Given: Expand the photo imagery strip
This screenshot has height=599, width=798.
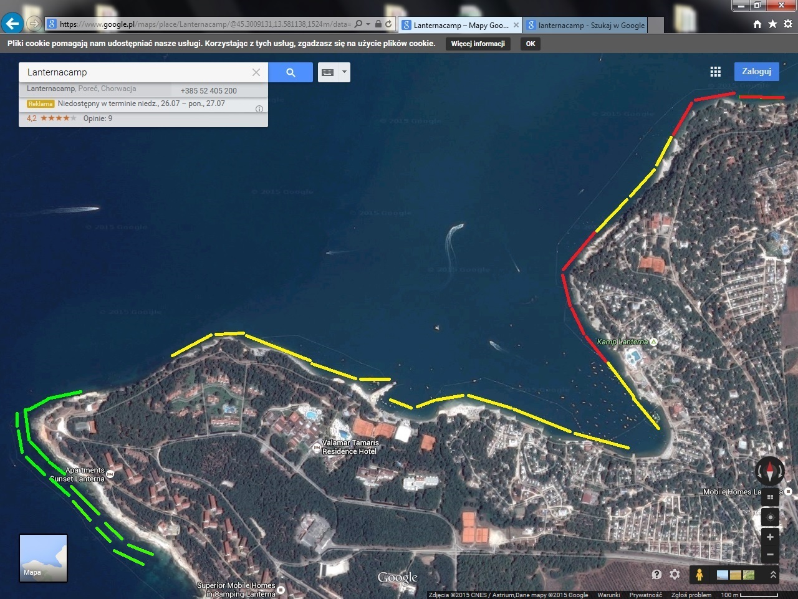Looking at the screenshot, I should (x=773, y=575).
